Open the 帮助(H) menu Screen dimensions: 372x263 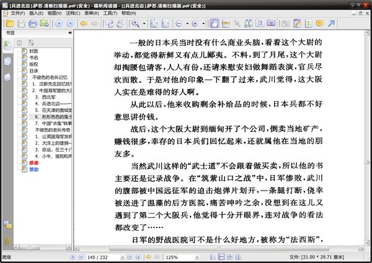[129, 12]
